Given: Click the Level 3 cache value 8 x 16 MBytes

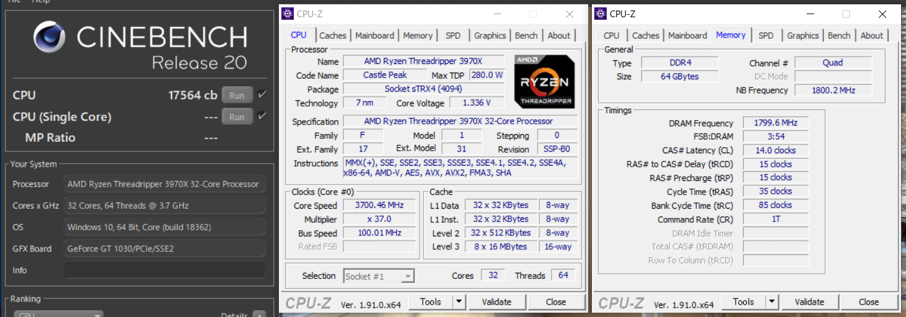Looking at the screenshot, I should pos(501,247).
